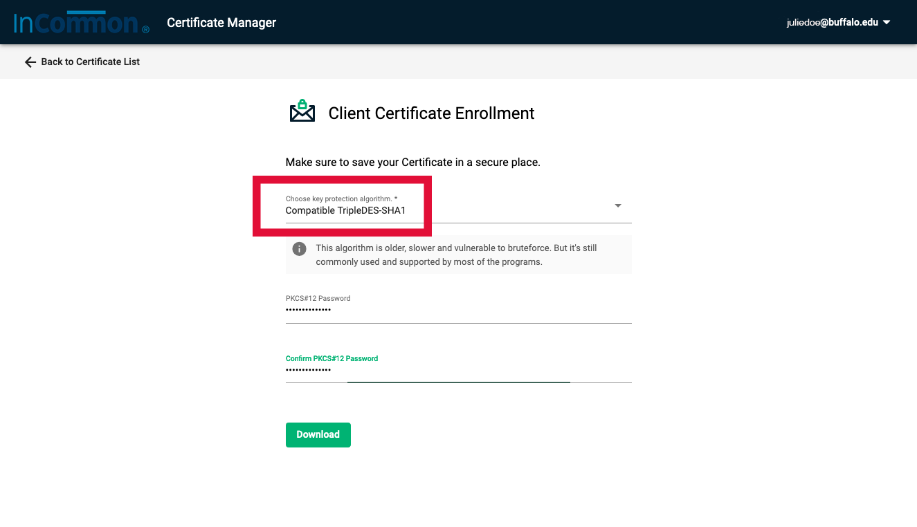The image size is (917, 527).
Task: Click the Certificate Manager title
Action: [221, 23]
